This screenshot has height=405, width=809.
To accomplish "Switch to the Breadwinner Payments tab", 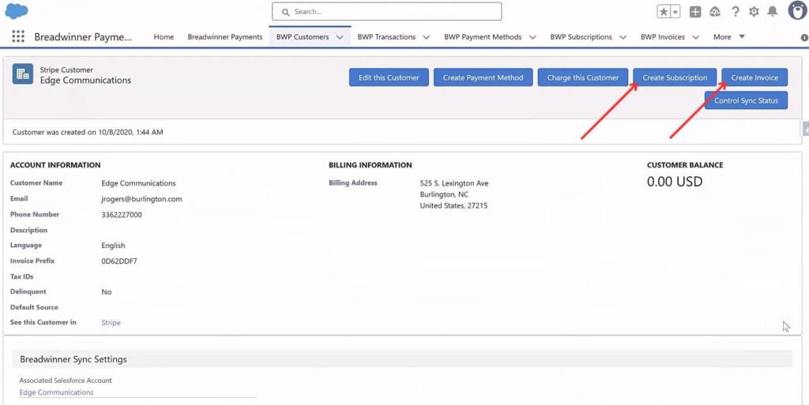I will pyautogui.click(x=224, y=37).
